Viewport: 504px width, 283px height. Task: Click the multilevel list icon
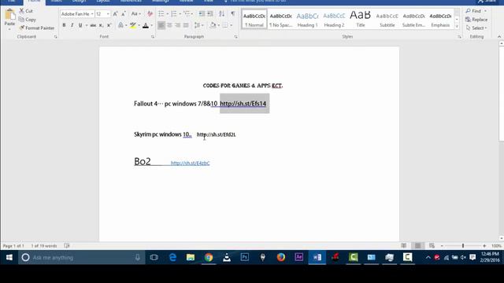(x=187, y=14)
